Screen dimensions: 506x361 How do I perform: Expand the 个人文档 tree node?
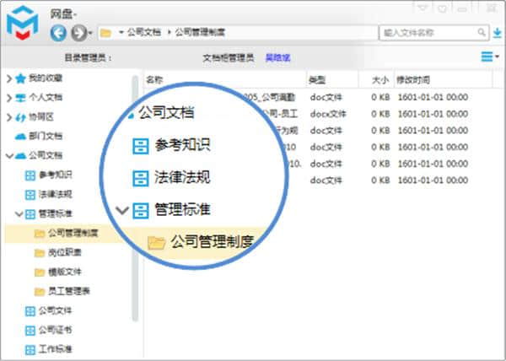coord(9,98)
